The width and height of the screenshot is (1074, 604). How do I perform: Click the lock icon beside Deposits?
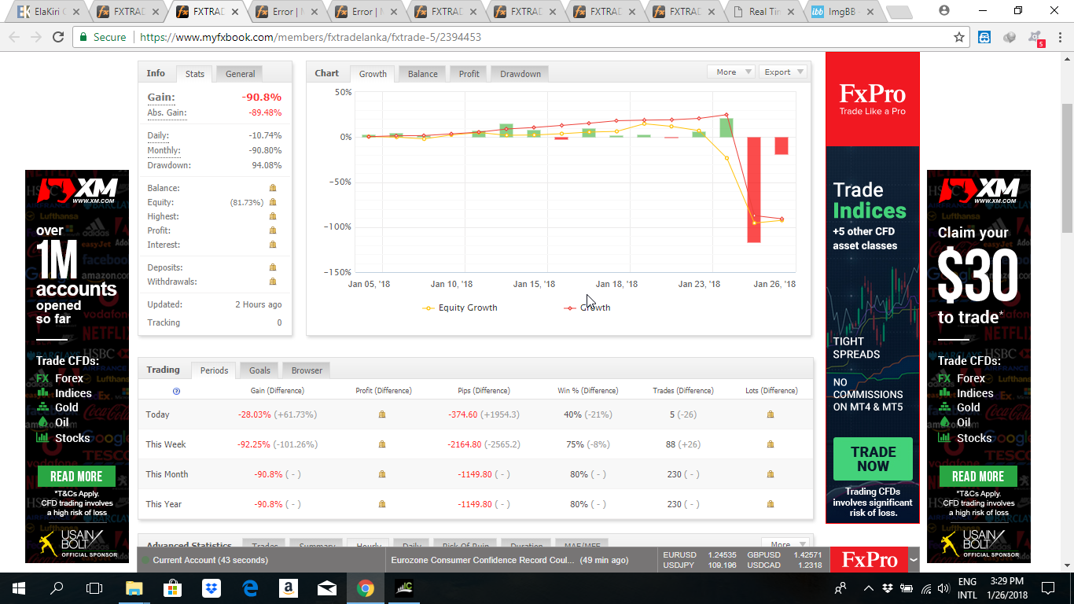[x=273, y=267]
